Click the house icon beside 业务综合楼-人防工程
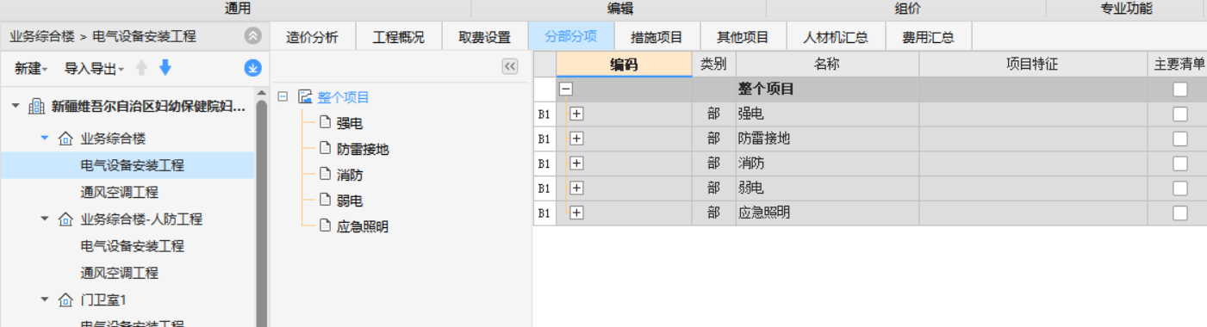Screen dimensions: 1207x327 point(65,219)
